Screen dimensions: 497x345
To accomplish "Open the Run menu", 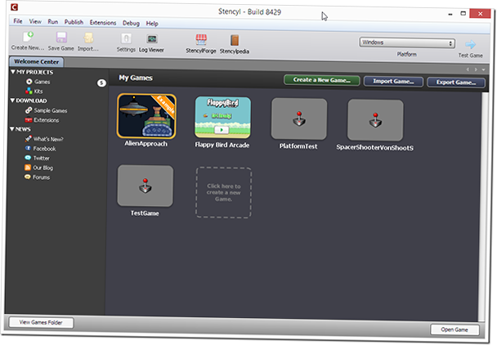I will 53,21.
